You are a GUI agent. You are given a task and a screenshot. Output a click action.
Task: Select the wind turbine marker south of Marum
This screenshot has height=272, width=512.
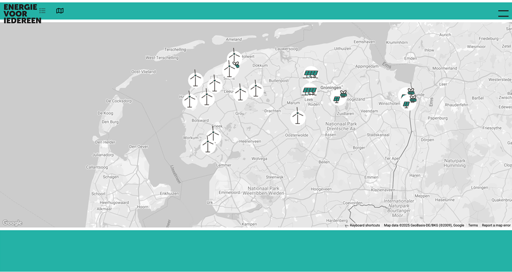tap(298, 117)
